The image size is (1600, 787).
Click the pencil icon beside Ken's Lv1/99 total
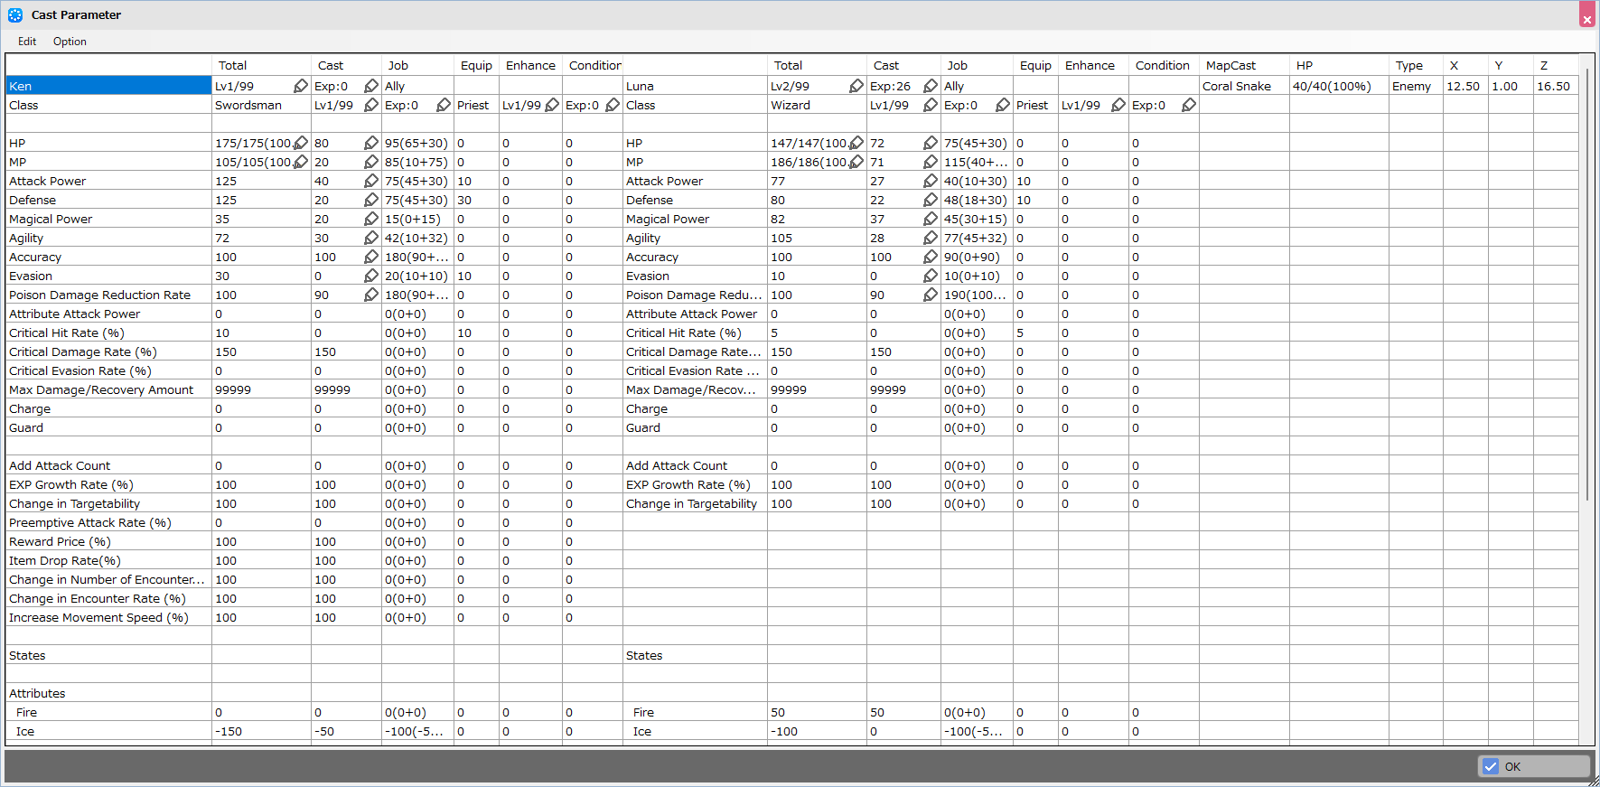pos(301,86)
